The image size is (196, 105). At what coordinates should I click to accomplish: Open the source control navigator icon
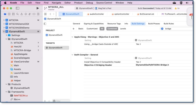click(9, 14)
